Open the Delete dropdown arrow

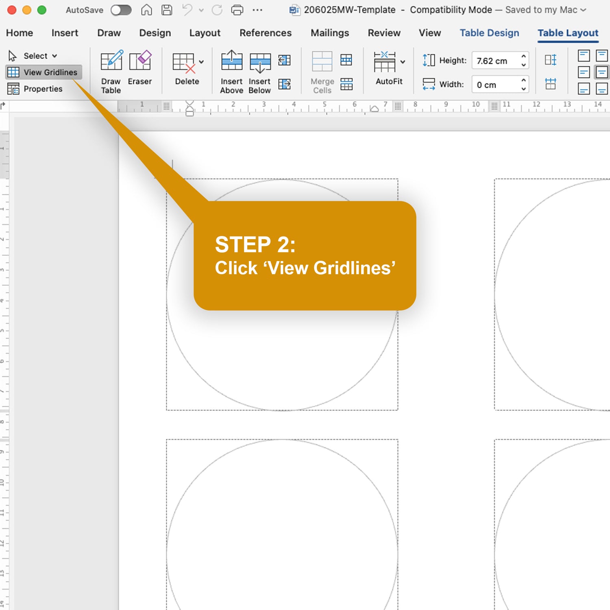(201, 62)
